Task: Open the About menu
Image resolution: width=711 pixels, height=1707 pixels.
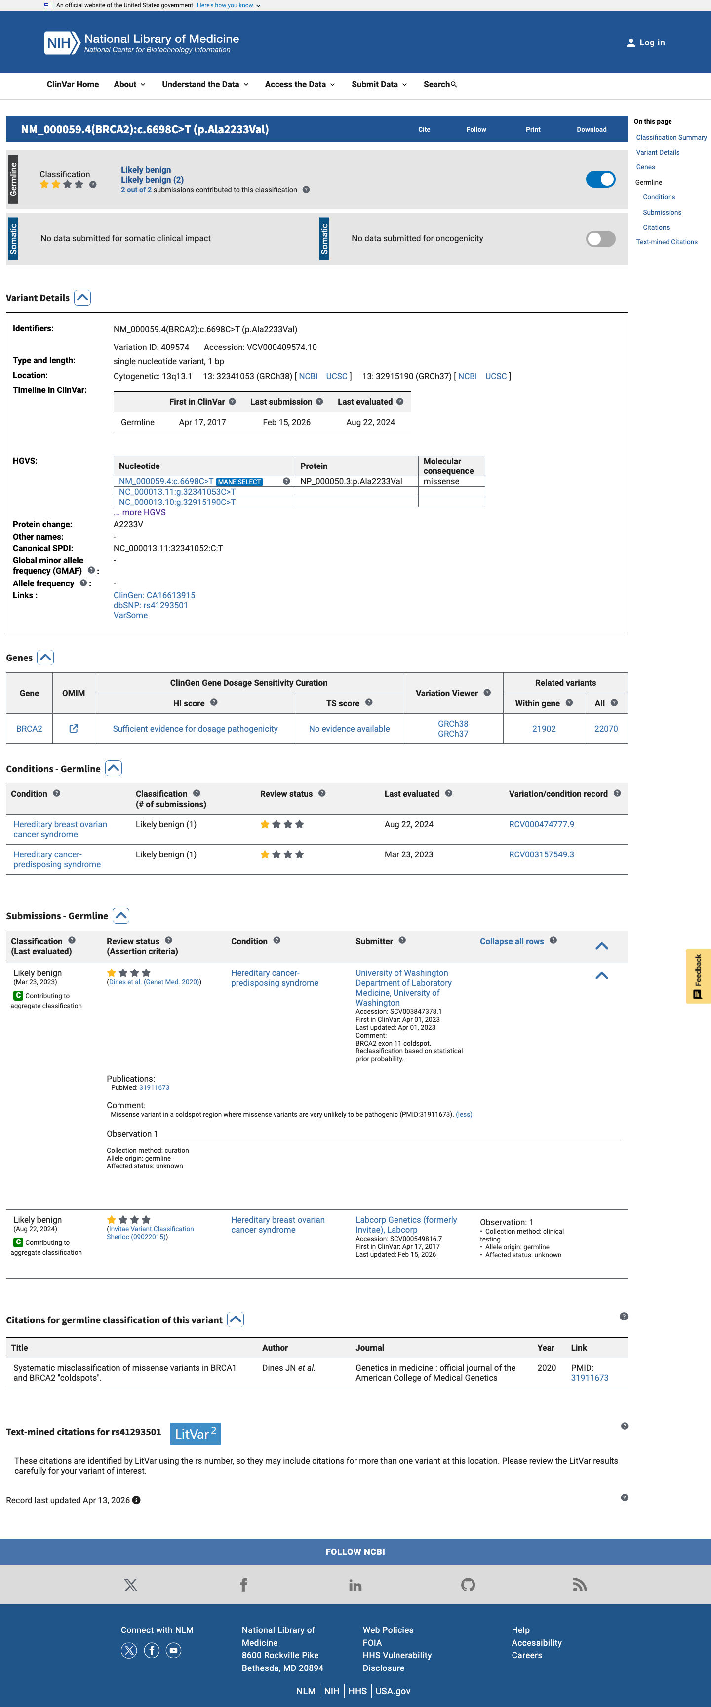Action: click(129, 85)
